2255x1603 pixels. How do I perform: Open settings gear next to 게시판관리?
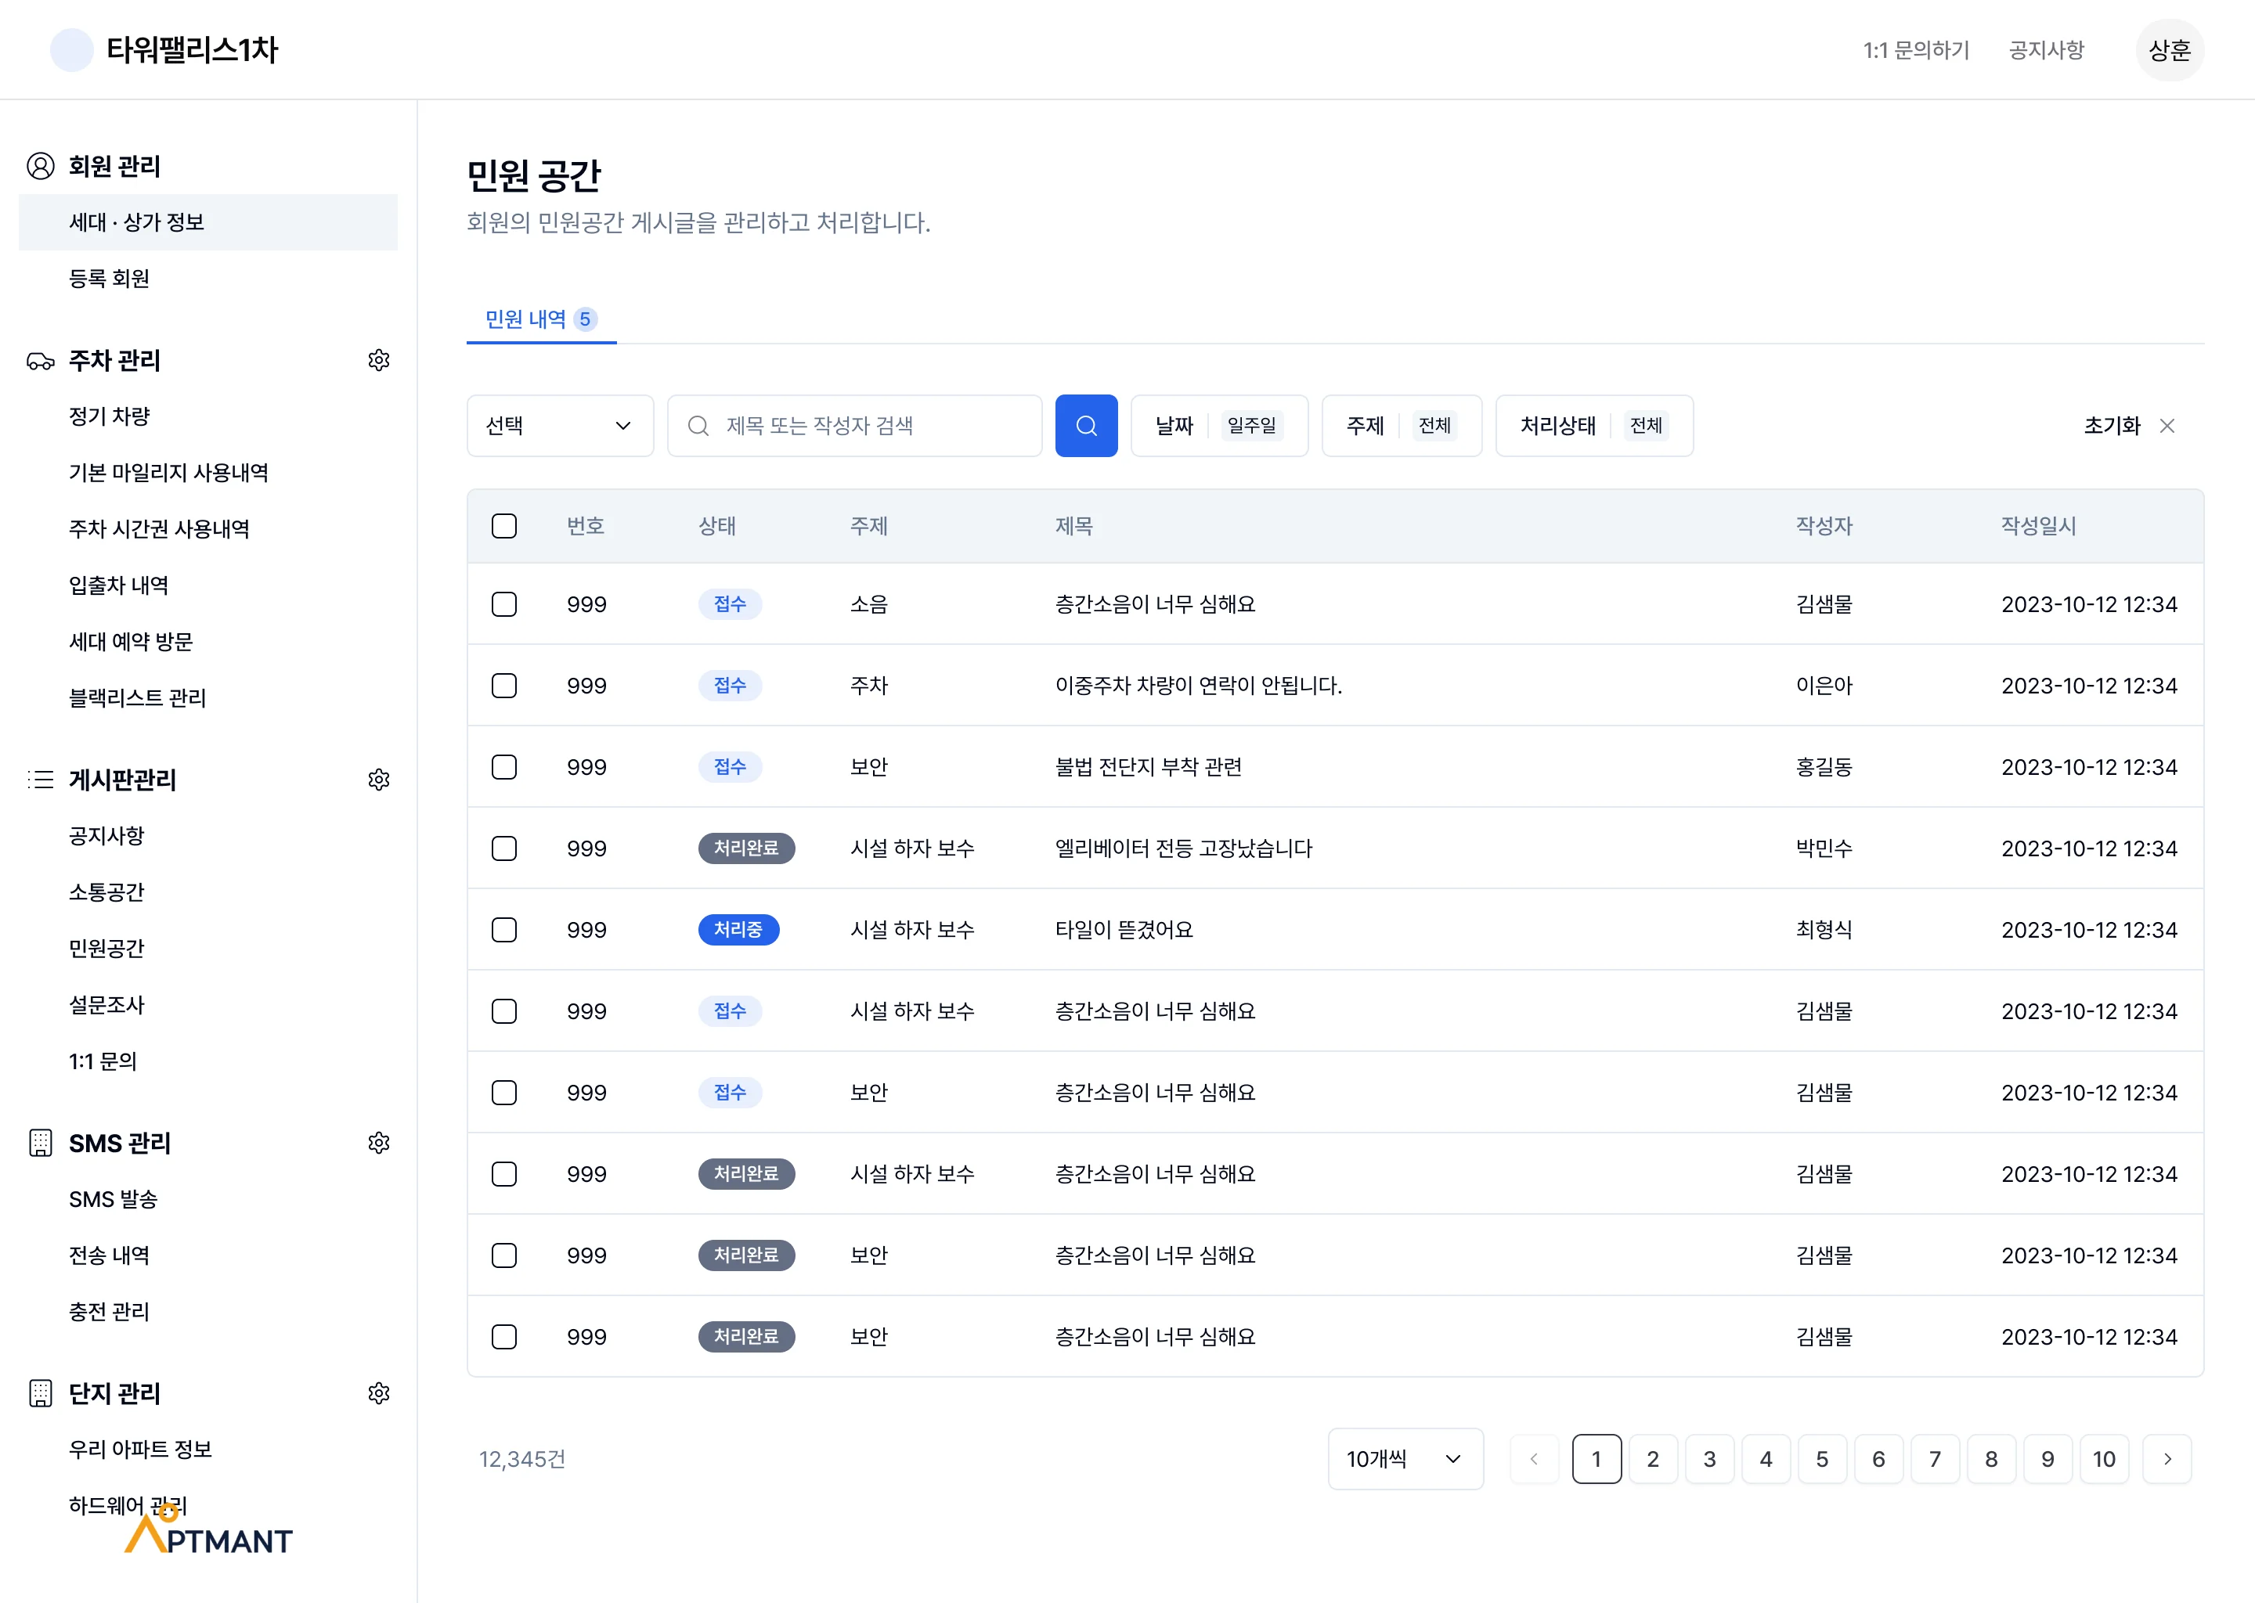[378, 780]
